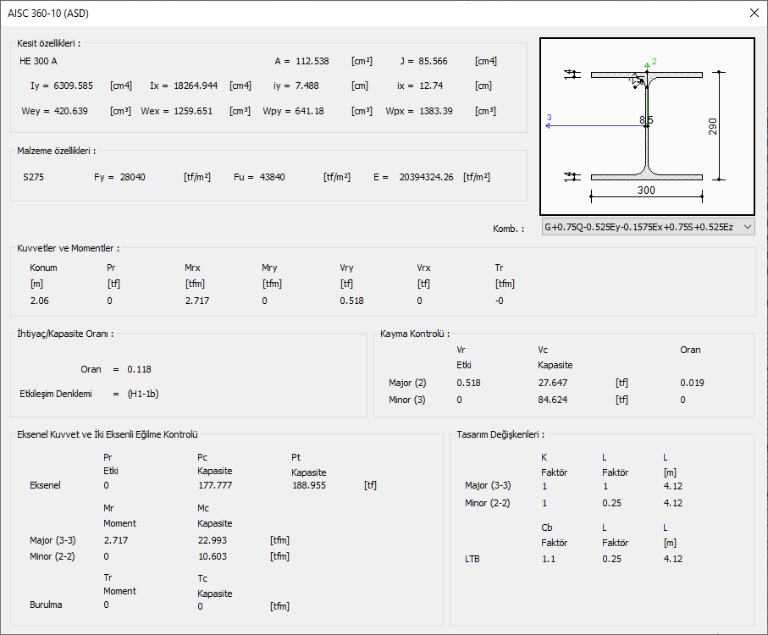
Task: Click the Major (2) shear capacity 27.647
Action: 554,383
